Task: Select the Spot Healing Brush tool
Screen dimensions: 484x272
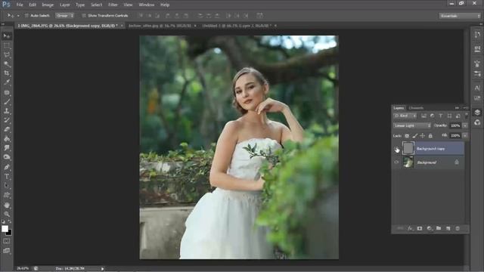Action: tap(7, 92)
